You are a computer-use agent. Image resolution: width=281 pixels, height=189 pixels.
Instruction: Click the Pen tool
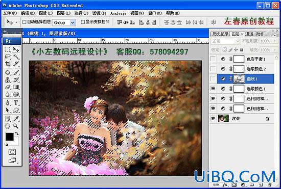tap(8, 103)
